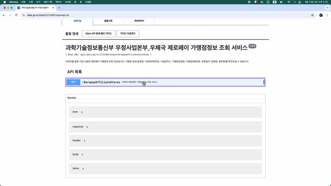The image size is (331, 186).
Task: Open the tab search dropdown arrow
Action: tap(327, 8)
